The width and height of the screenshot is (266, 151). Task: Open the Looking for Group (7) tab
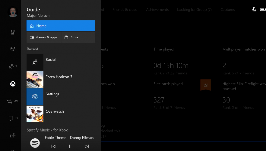pyautogui.click(x=194, y=10)
